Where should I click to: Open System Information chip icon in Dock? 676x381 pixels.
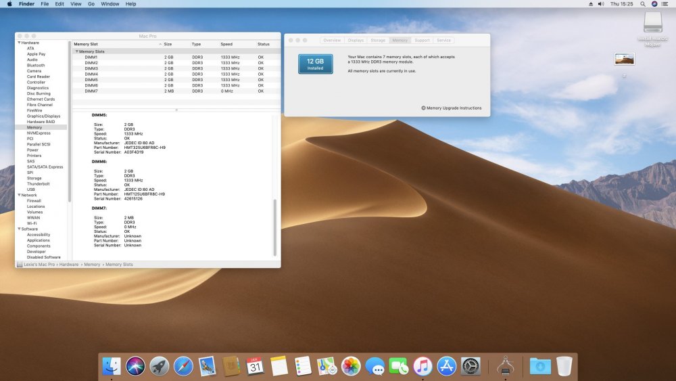point(505,366)
